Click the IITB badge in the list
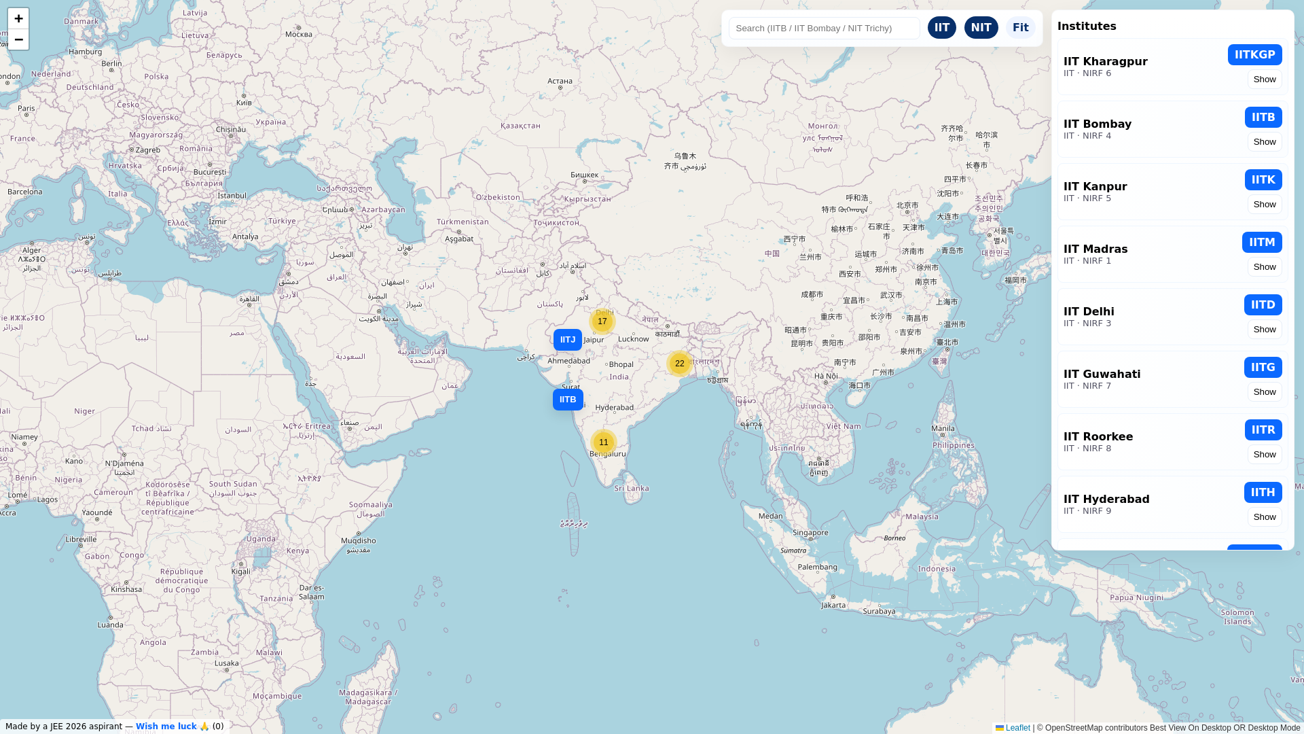Image resolution: width=1304 pixels, height=734 pixels. click(x=1263, y=118)
